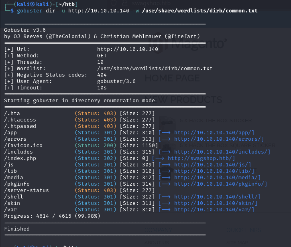Open the http://10.10.10.140/app/ redirect link
This screenshot has height=247, width=291.
pos(214,133)
